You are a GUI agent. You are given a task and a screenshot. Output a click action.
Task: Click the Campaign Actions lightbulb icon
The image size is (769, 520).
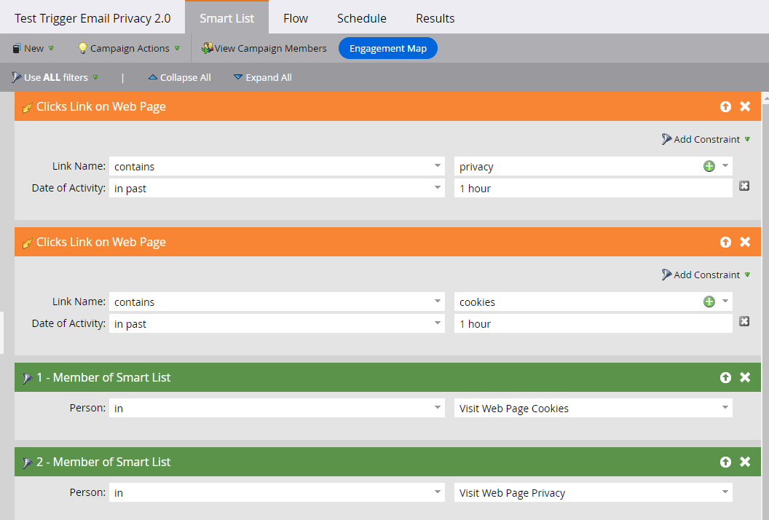click(82, 48)
